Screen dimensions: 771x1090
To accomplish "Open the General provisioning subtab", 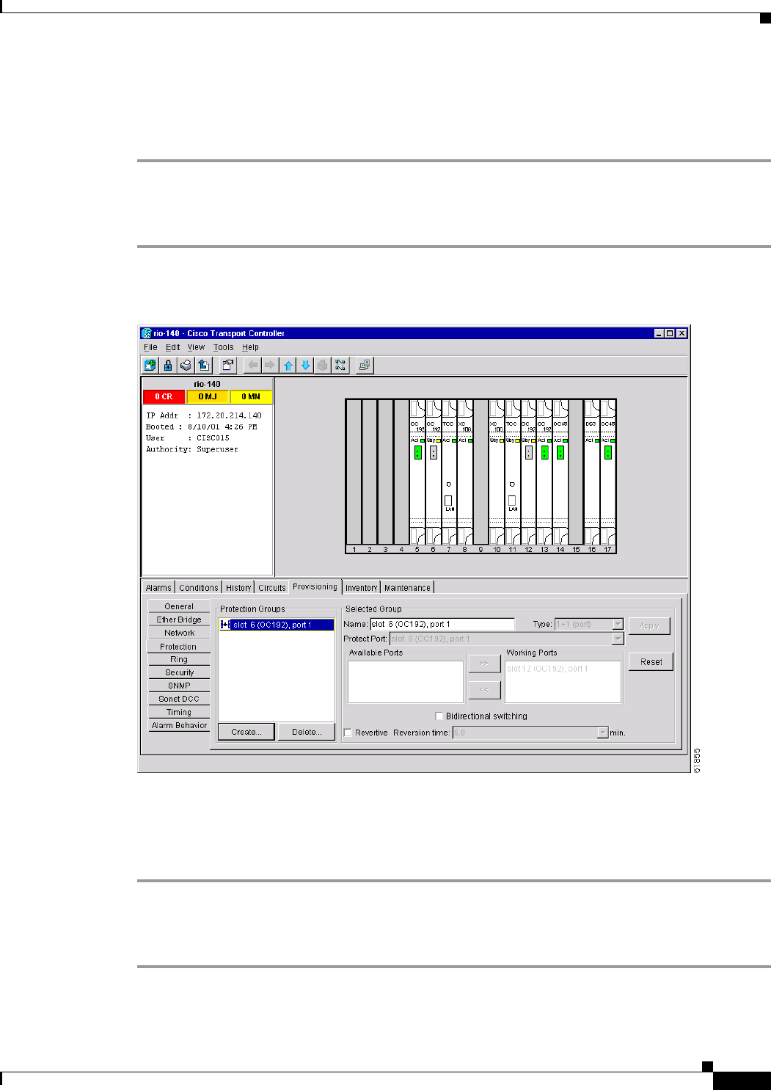I will pos(179,606).
